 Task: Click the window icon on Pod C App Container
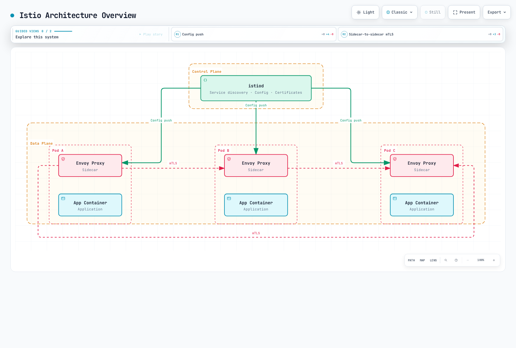[x=395, y=198]
